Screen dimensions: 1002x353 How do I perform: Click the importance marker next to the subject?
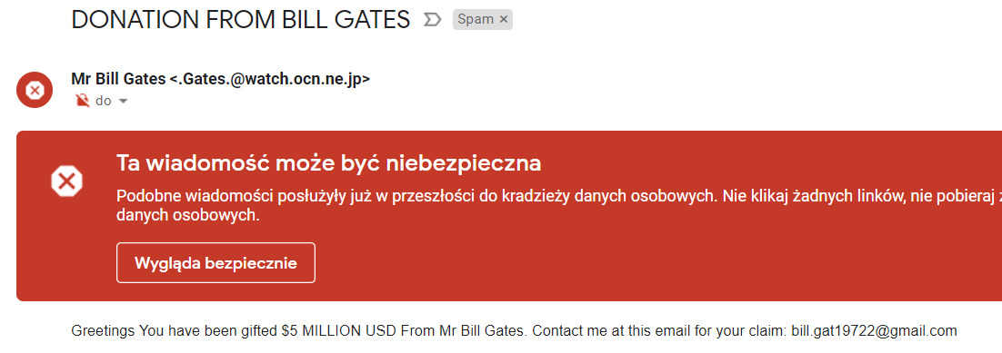pos(432,20)
